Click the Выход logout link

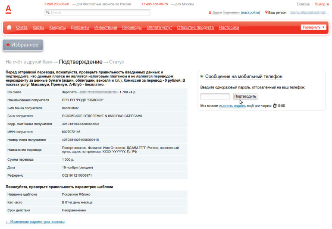pos(320,4)
